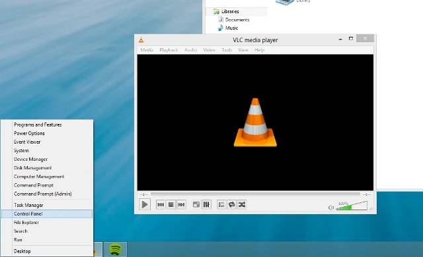Image resolution: width=423 pixels, height=257 pixels.
Task: Skip to next media in VLC
Action: [181, 204]
